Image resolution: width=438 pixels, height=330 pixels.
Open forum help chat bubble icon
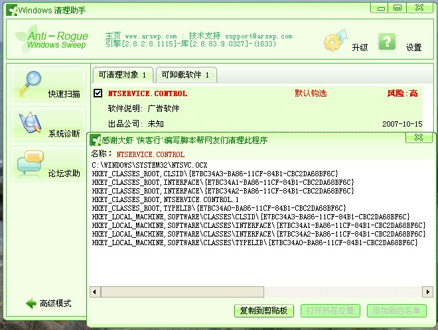30,164
